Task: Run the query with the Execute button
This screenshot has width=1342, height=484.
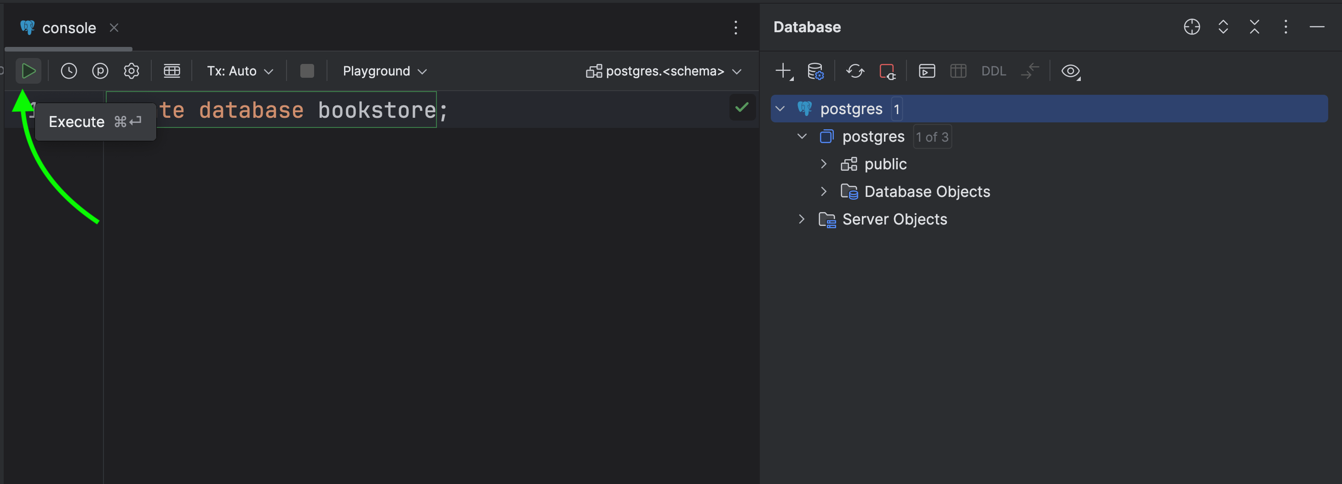Action: [28, 71]
